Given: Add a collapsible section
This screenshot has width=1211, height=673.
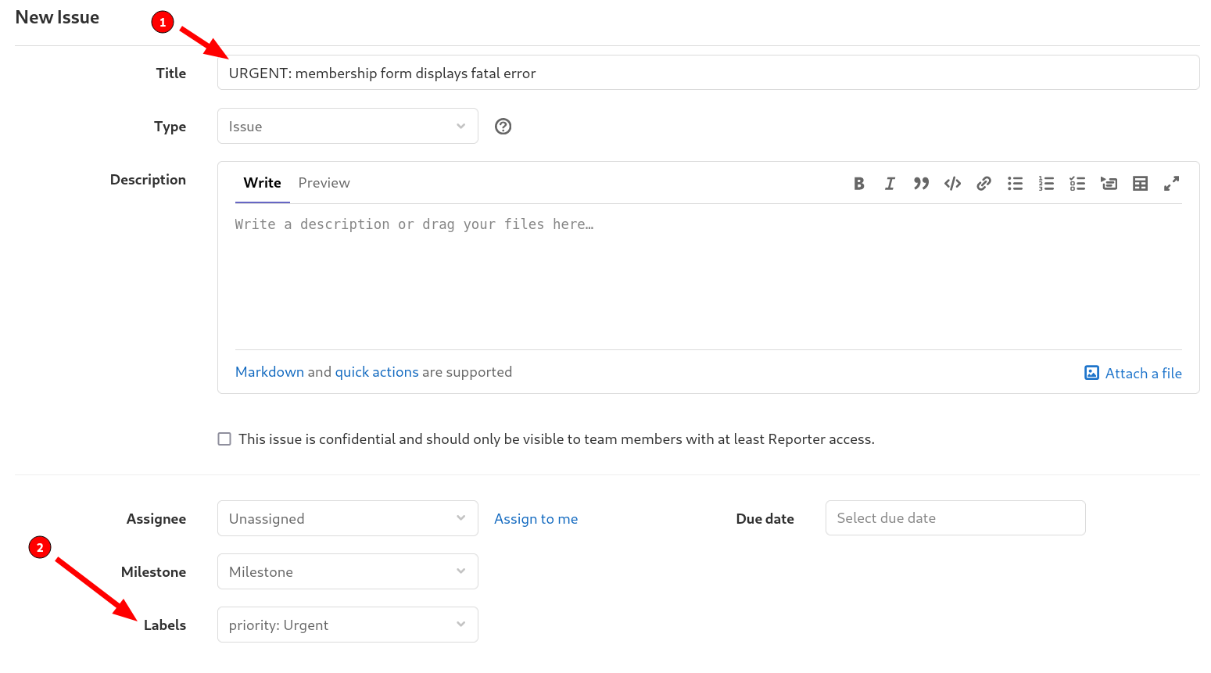Looking at the screenshot, I should click(x=1109, y=184).
